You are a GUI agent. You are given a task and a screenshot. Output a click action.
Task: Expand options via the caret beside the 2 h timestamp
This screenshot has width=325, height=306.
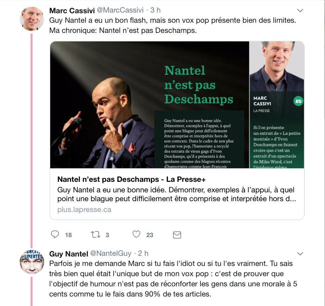tap(300, 253)
